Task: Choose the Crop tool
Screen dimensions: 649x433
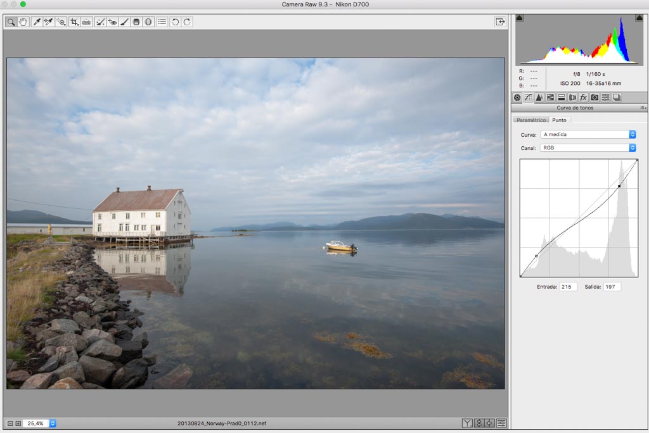Action: coord(74,22)
